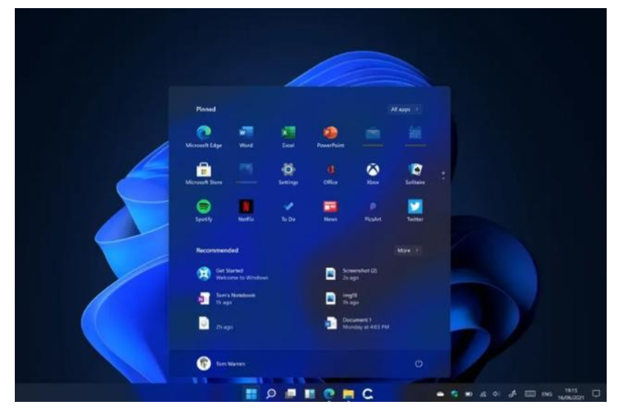The height and width of the screenshot is (410, 620).
Task: Click the power button in the Start menu
Action: click(419, 363)
